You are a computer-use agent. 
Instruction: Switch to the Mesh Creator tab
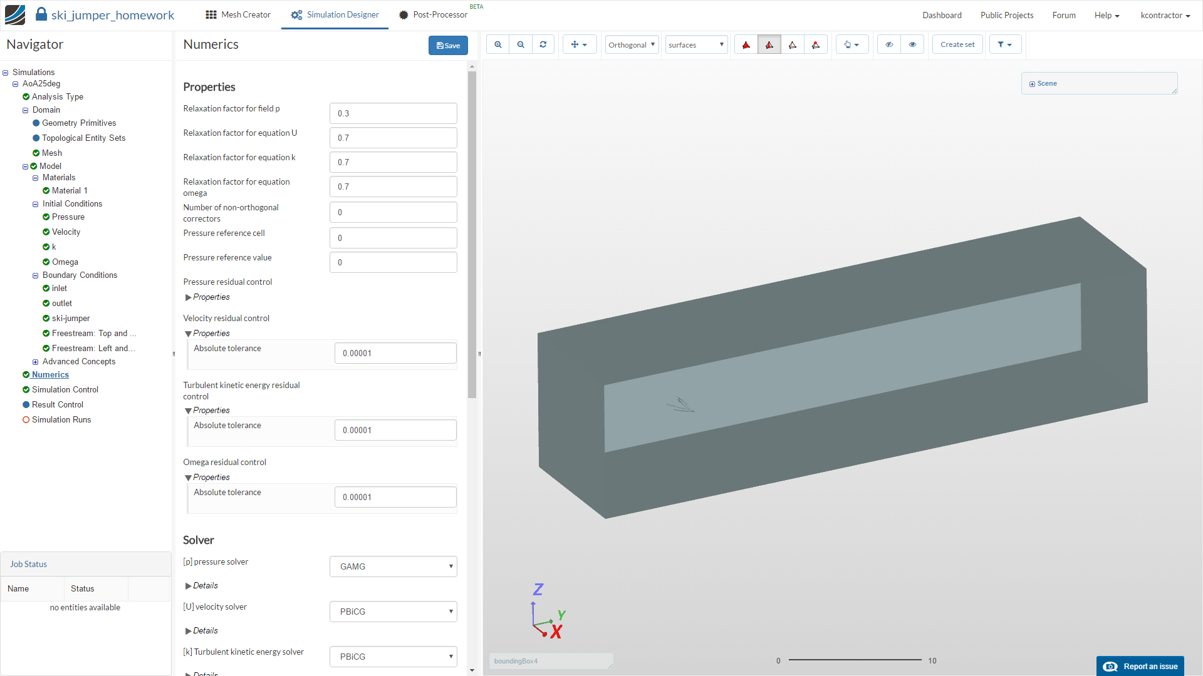click(238, 14)
